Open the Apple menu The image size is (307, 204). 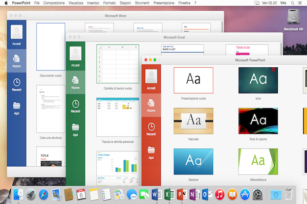pos(6,3)
